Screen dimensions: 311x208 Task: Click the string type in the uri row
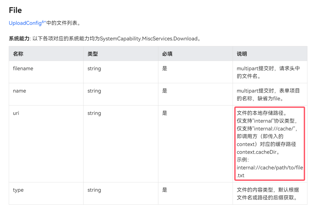[x=94, y=113]
